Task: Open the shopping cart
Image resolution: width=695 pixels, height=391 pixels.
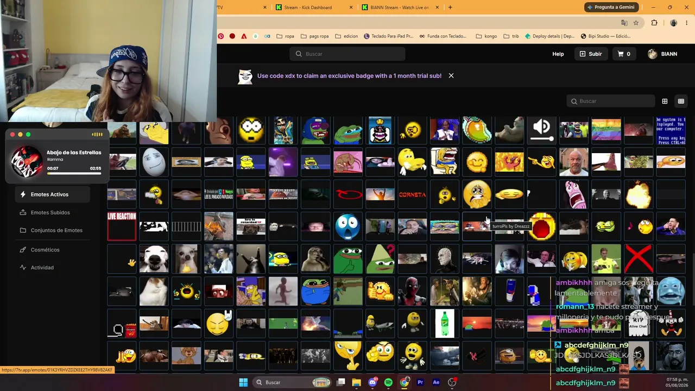Action: 624,54
